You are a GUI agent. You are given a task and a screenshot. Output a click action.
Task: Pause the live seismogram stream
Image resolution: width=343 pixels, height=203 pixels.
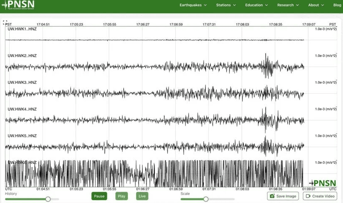99,196
